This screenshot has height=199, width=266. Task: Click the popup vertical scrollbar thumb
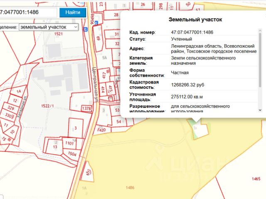coord(260,60)
